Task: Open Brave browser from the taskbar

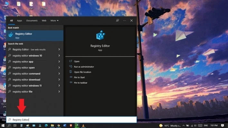Action: click(x=71, y=125)
